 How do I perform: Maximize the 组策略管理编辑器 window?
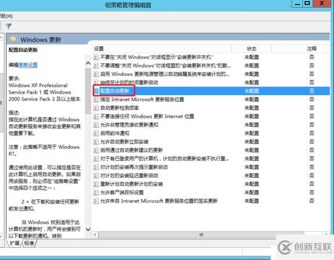pyautogui.click(x=307, y=3)
